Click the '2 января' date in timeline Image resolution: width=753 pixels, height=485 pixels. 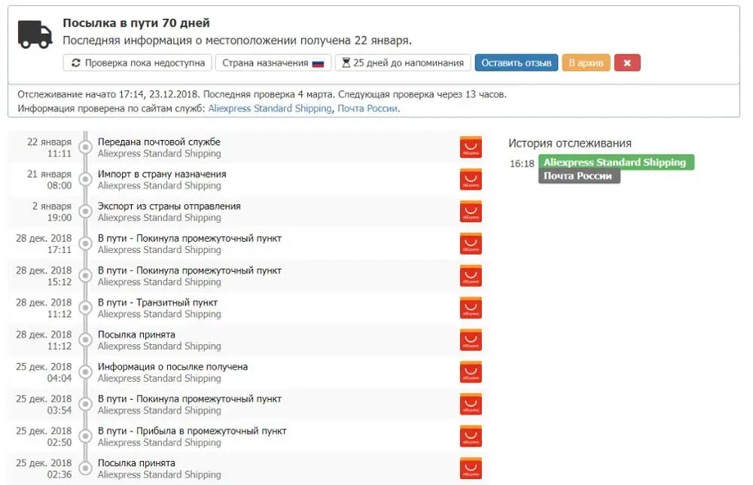pos(52,206)
